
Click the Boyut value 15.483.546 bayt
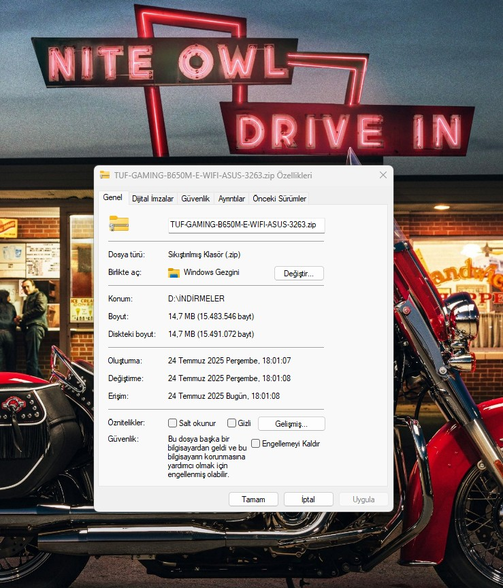[x=211, y=316]
